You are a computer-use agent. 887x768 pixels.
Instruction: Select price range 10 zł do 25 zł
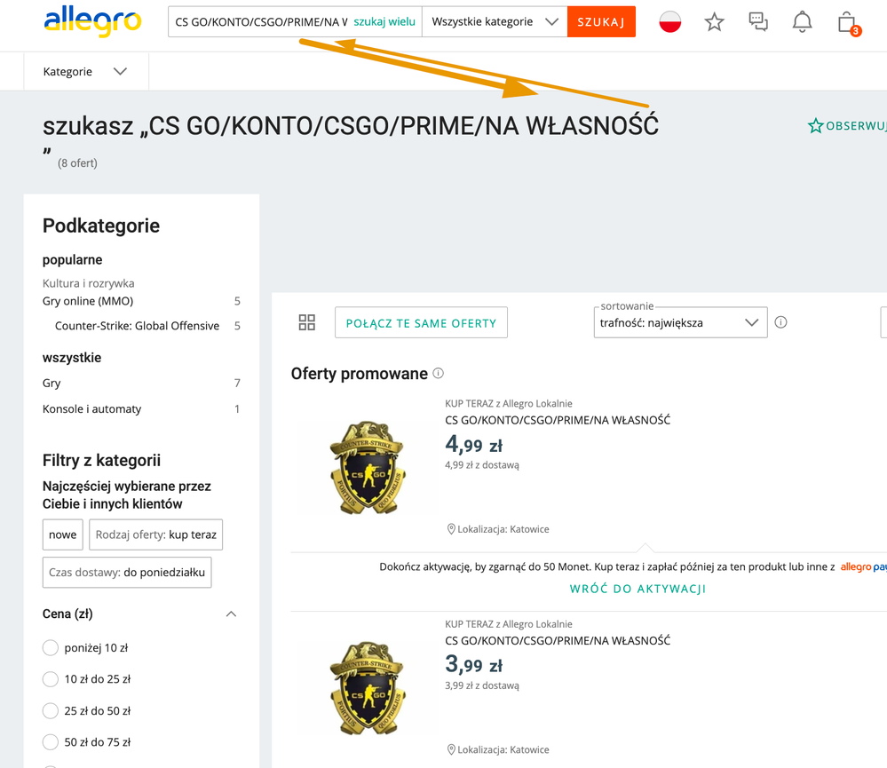(x=51, y=678)
